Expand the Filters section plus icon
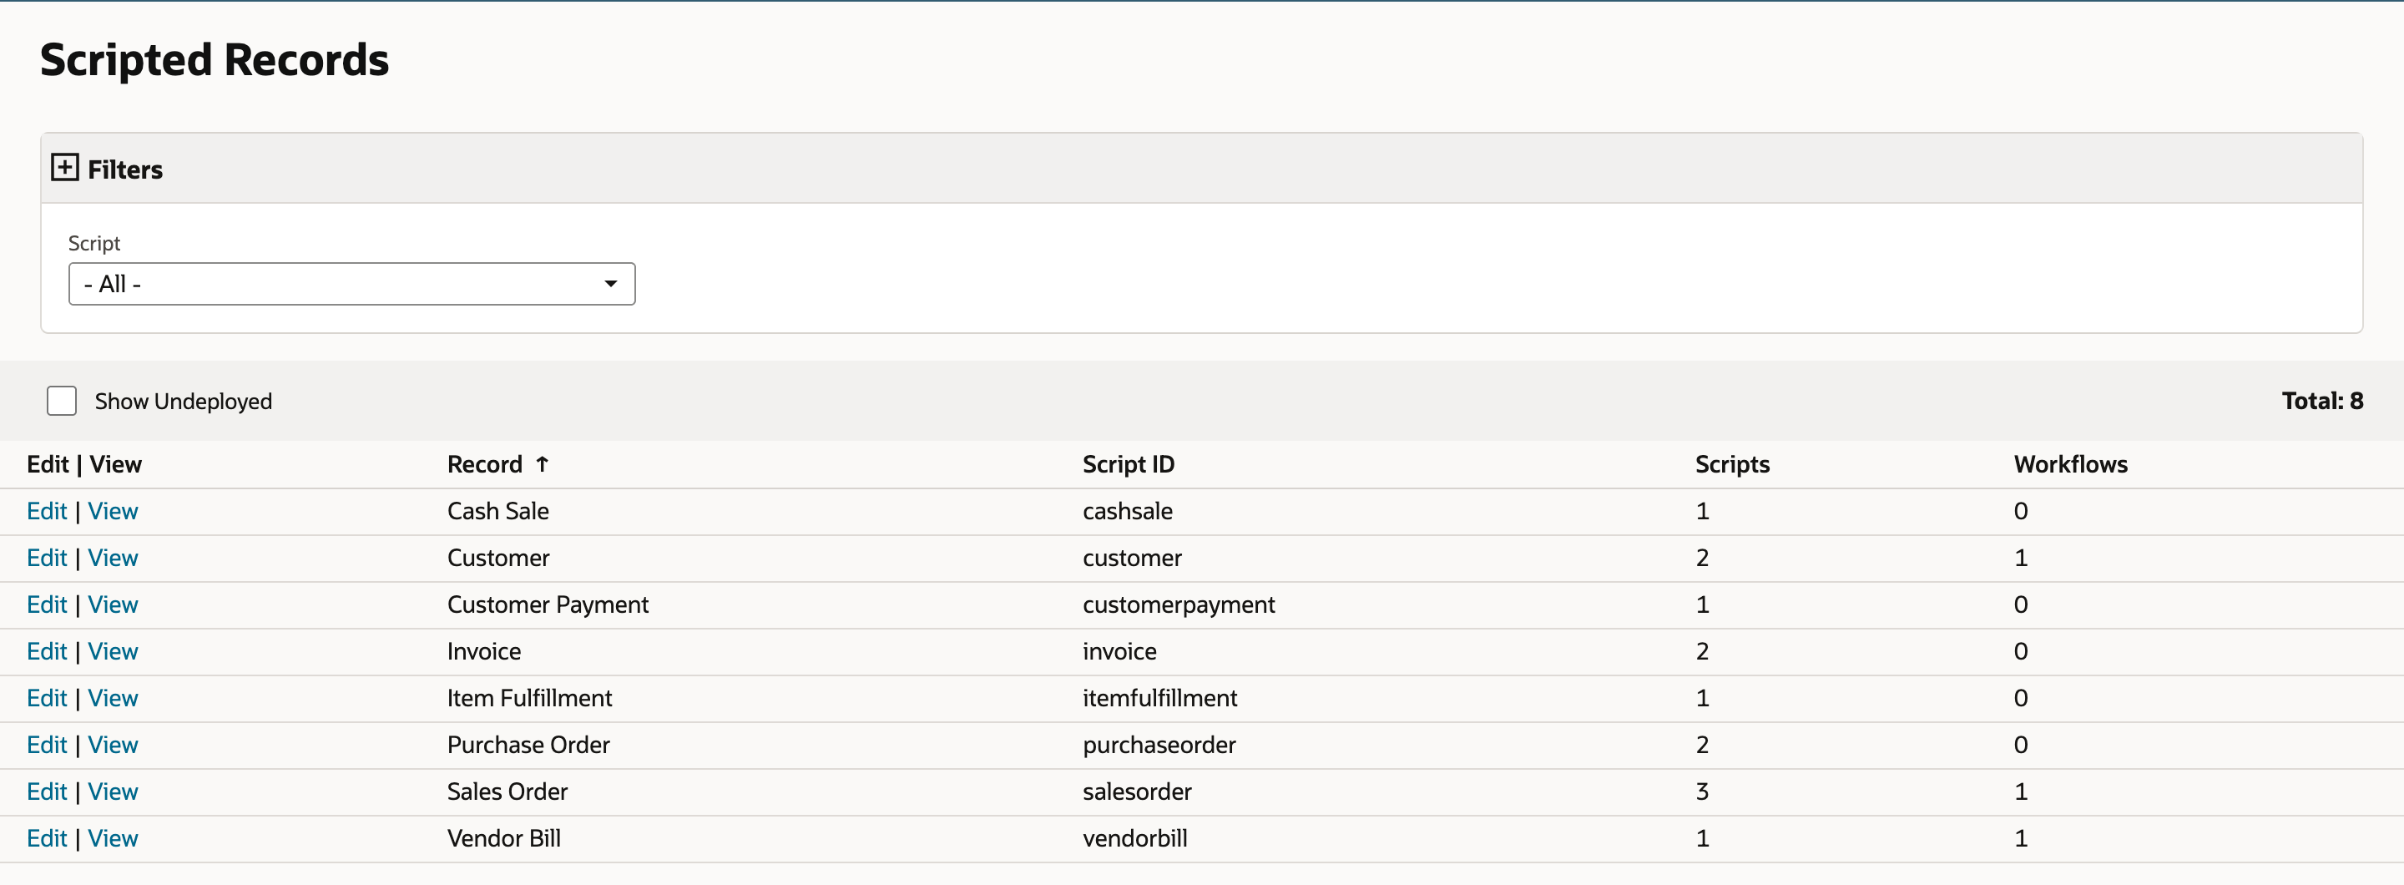The height and width of the screenshot is (885, 2404). click(x=64, y=168)
